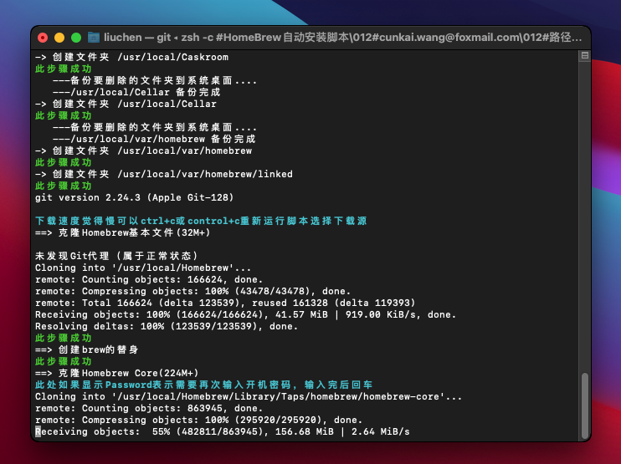Click the green '此步骤成功' below the Caskroom line
The height and width of the screenshot is (464, 621).
[x=64, y=69]
